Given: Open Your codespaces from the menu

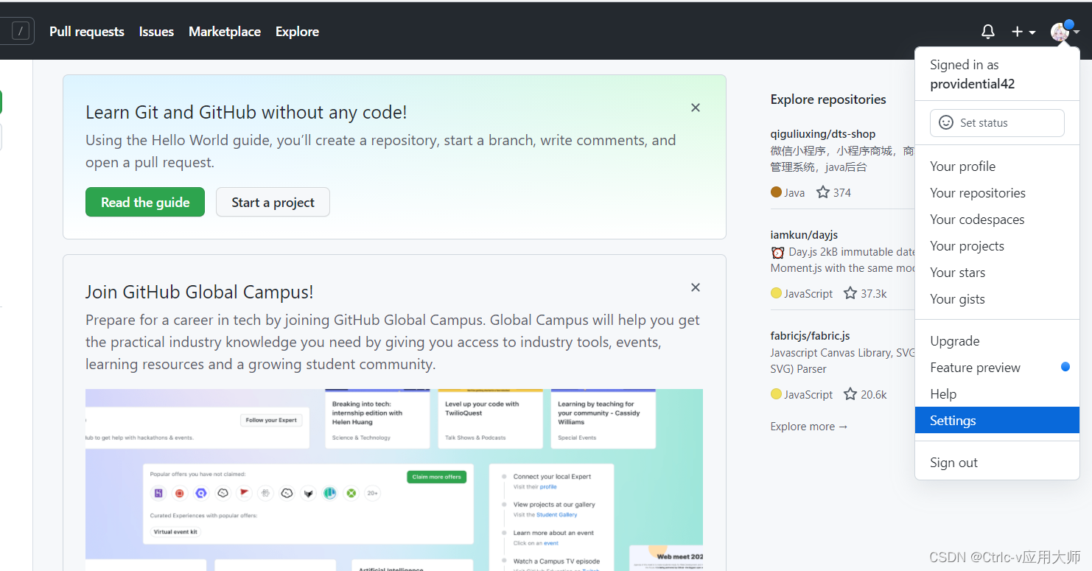Looking at the screenshot, I should click(997, 220).
